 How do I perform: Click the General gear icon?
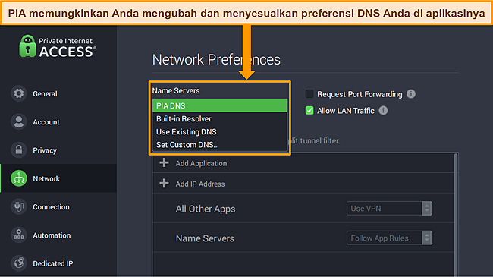pos(19,93)
